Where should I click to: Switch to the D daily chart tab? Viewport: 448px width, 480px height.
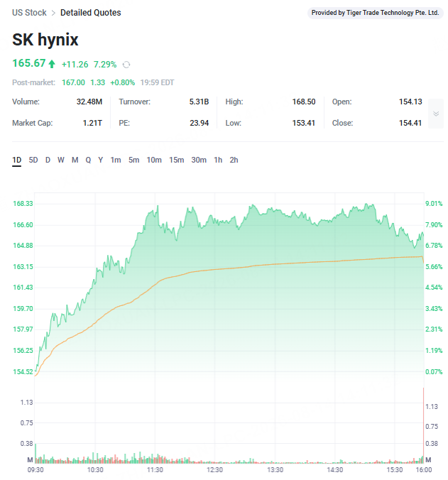click(x=48, y=160)
